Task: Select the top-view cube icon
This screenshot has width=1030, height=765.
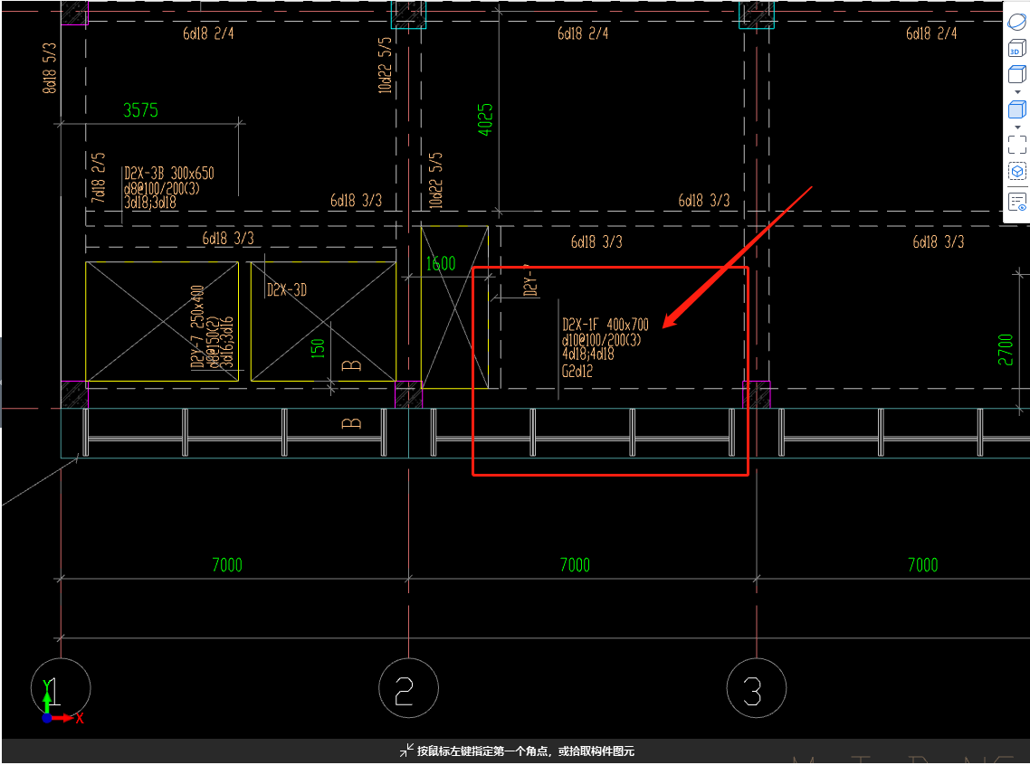Action: (1016, 73)
